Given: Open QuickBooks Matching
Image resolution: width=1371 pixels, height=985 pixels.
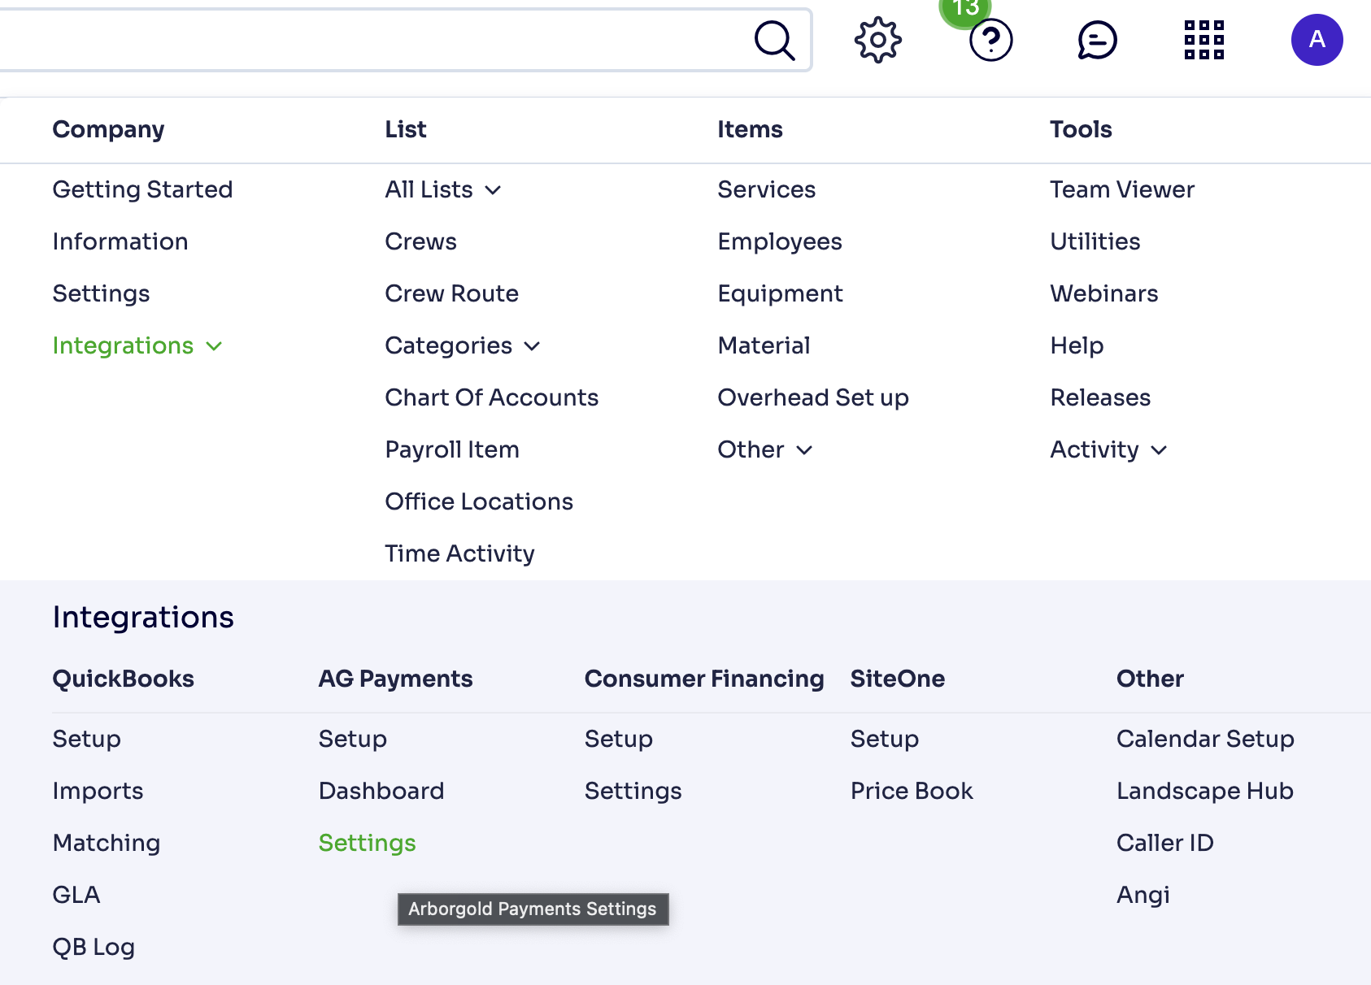Looking at the screenshot, I should point(107,843).
